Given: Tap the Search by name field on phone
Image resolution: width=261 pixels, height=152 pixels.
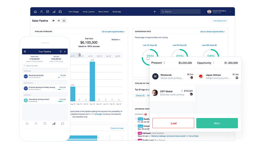Looking at the screenshot, I should click(x=45, y=66).
